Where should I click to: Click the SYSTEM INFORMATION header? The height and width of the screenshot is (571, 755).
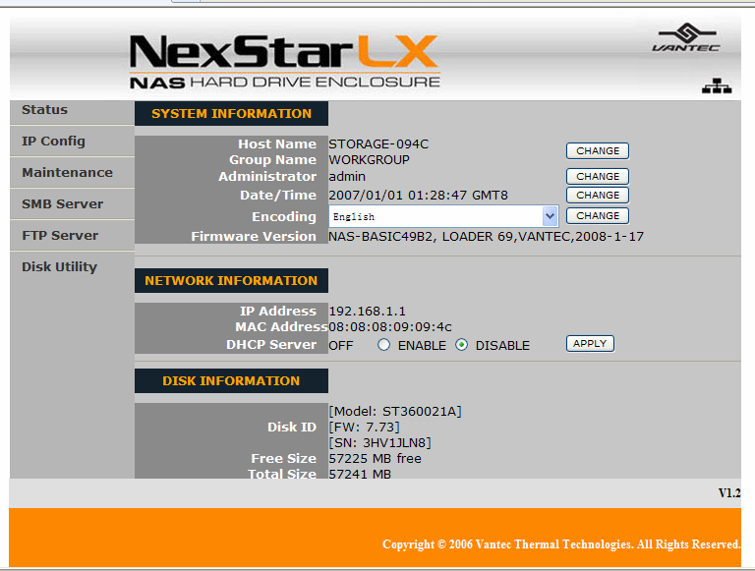(232, 114)
